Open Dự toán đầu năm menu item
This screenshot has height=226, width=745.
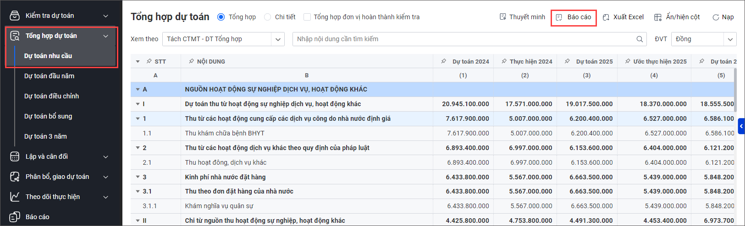pyautogui.click(x=49, y=76)
